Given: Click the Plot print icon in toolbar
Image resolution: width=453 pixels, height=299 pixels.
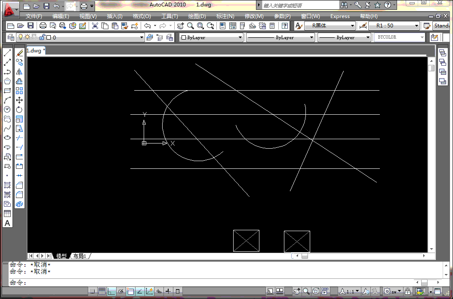Looking at the screenshot, I should click(43, 26).
